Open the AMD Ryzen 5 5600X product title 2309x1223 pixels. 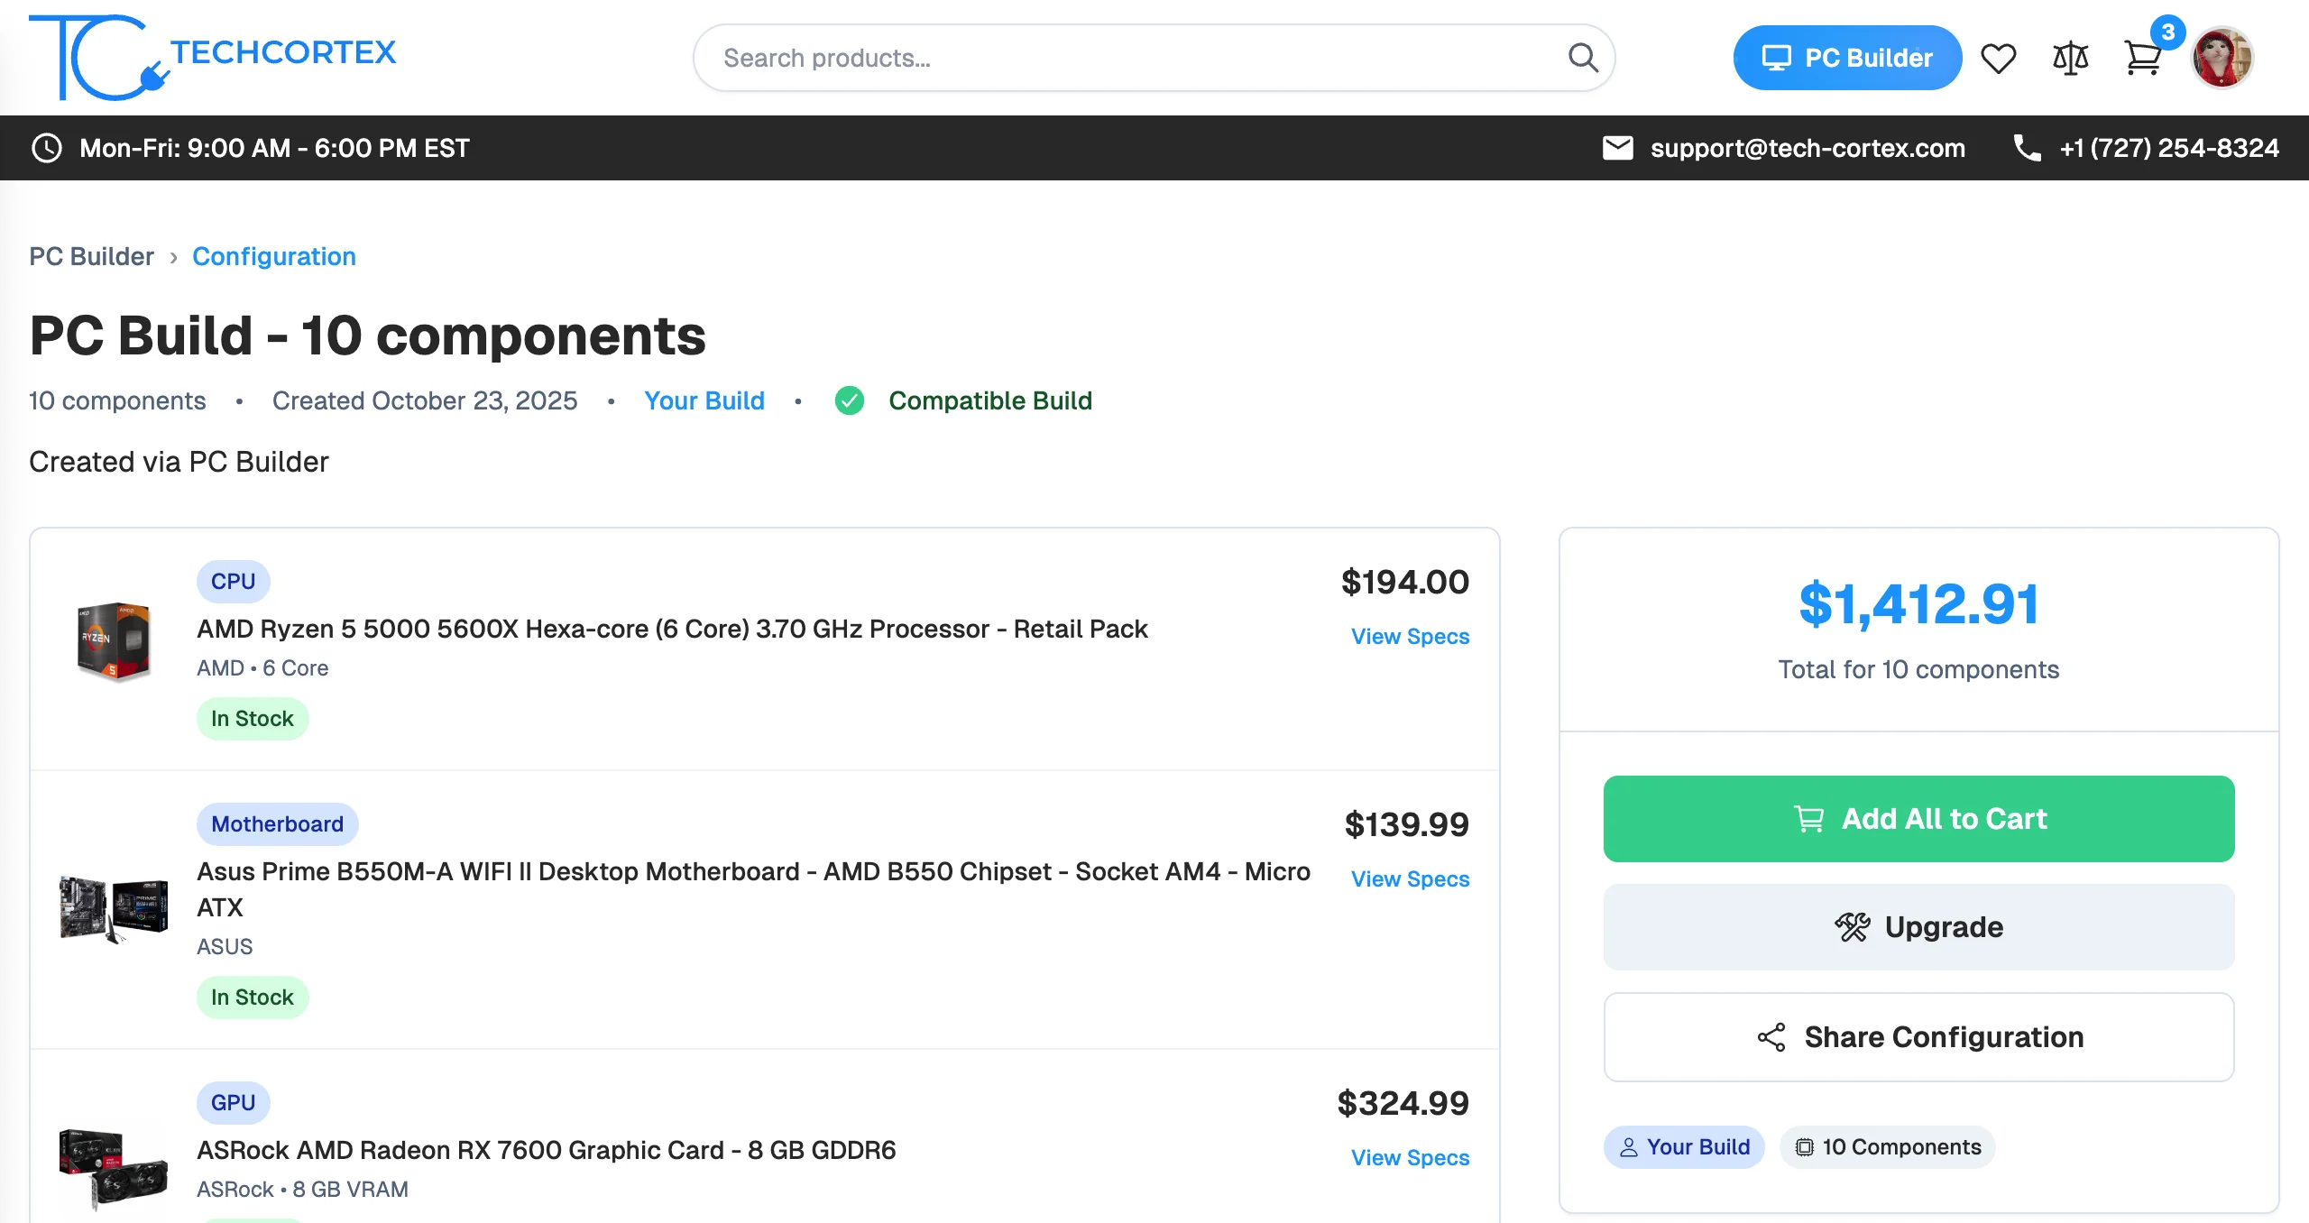tap(672, 629)
